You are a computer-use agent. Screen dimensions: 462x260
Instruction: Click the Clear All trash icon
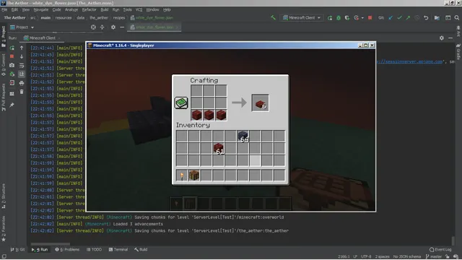pos(22,92)
